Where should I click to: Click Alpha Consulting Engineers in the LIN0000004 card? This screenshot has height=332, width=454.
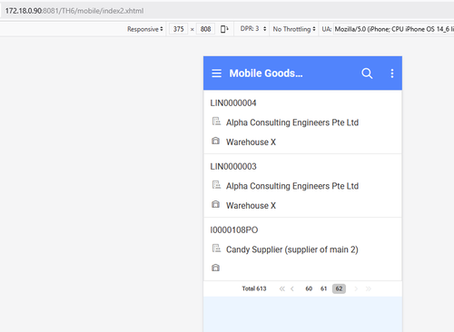(x=292, y=122)
